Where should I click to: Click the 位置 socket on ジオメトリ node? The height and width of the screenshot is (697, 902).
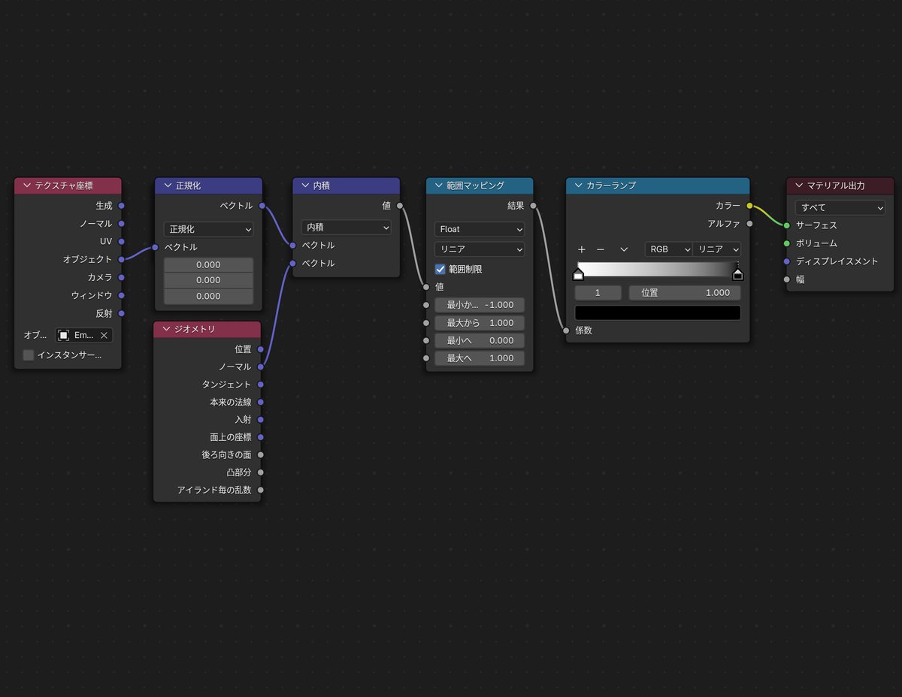(261, 348)
